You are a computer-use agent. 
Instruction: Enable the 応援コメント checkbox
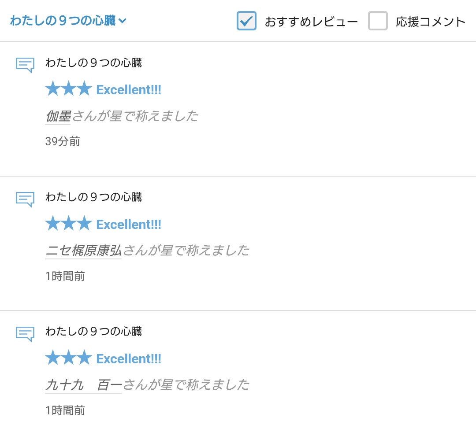click(x=378, y=21)
